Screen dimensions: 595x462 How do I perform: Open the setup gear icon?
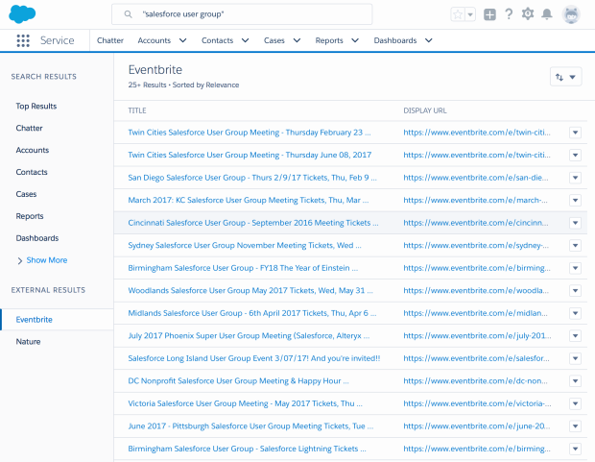(528, 14)
